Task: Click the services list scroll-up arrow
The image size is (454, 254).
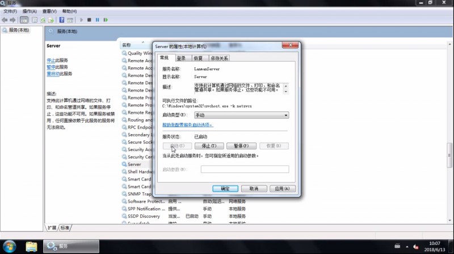Action: pos(449,44)
